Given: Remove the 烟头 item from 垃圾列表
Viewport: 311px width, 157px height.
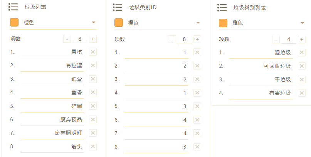Looking at the screenshot, I should (93, 147).
